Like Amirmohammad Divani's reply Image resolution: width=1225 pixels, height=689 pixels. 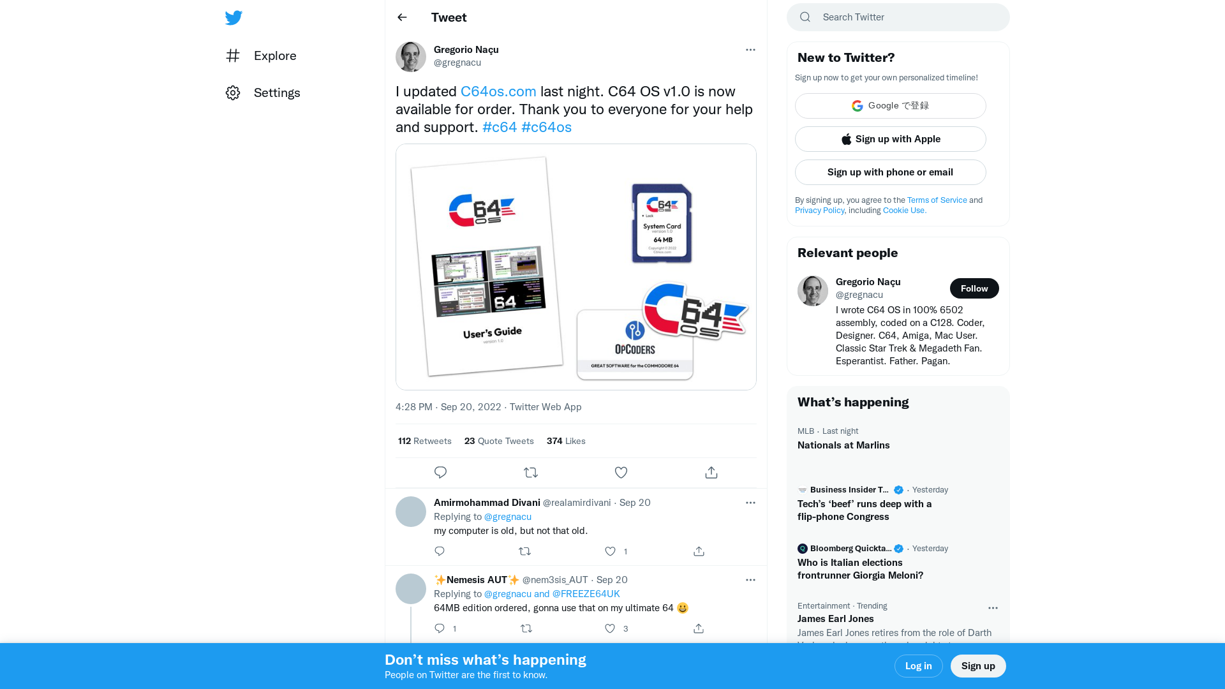tap(611, 551)
